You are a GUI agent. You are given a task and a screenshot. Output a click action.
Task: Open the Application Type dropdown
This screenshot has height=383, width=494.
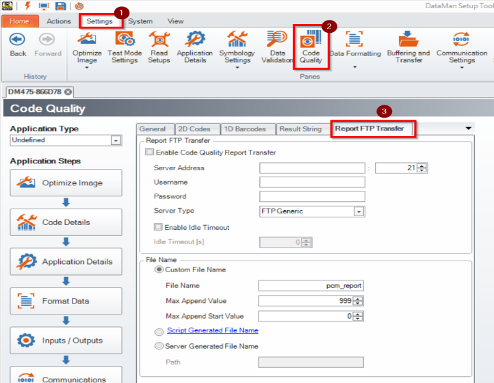tap(116, 140)
